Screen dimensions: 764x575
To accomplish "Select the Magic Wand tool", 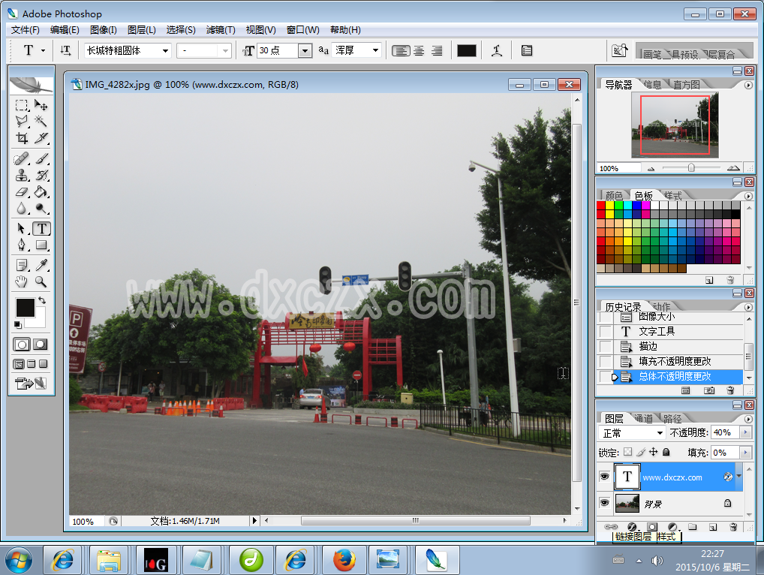I will coord(41,121).
